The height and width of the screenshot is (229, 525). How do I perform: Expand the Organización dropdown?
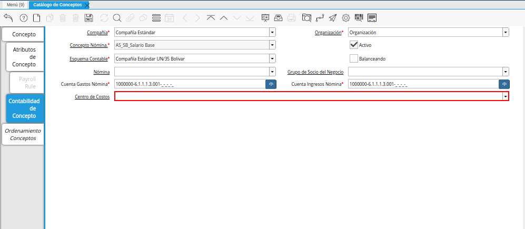(506, 33)
